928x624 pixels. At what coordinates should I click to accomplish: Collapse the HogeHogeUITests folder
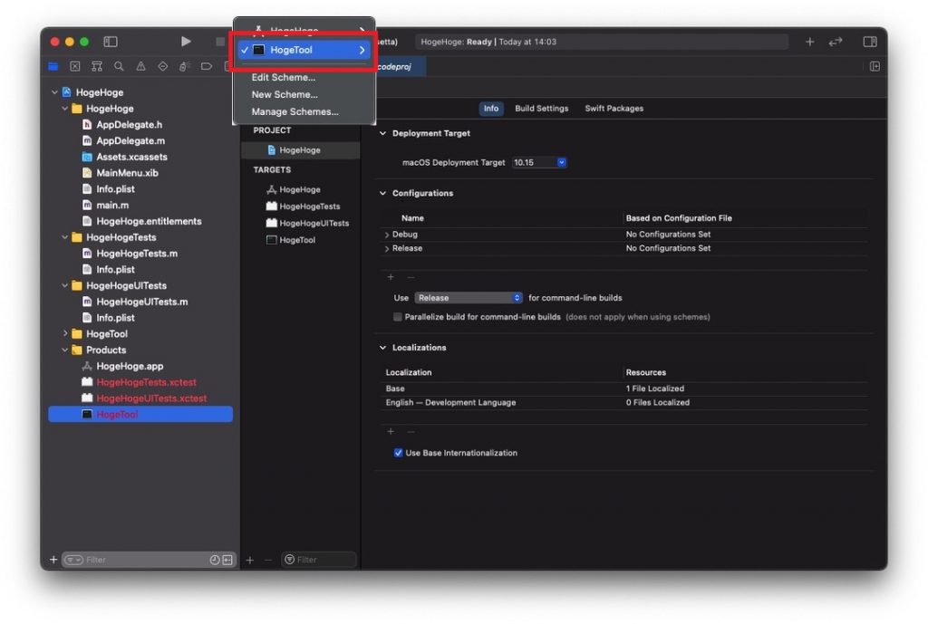[65, 285]
